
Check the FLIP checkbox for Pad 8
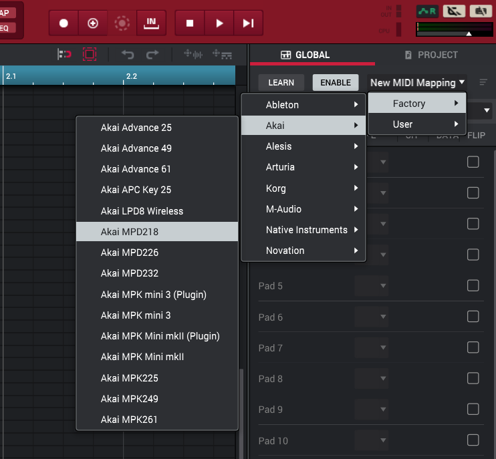click(473, 378)
